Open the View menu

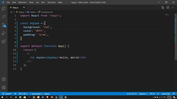[x=31, y=2]
